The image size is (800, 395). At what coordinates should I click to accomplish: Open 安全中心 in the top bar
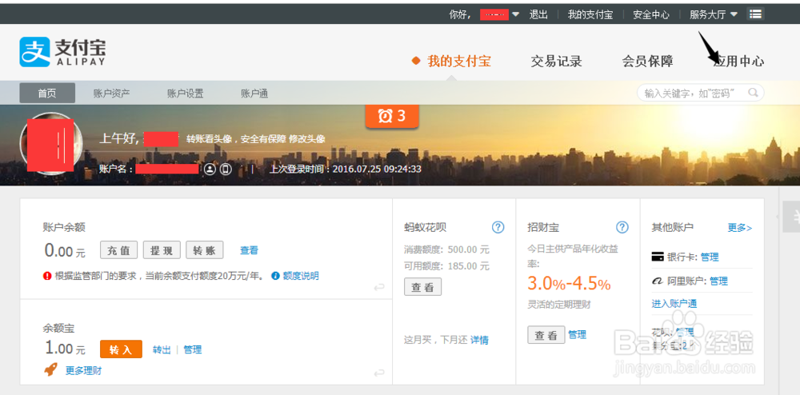point(651,14)
